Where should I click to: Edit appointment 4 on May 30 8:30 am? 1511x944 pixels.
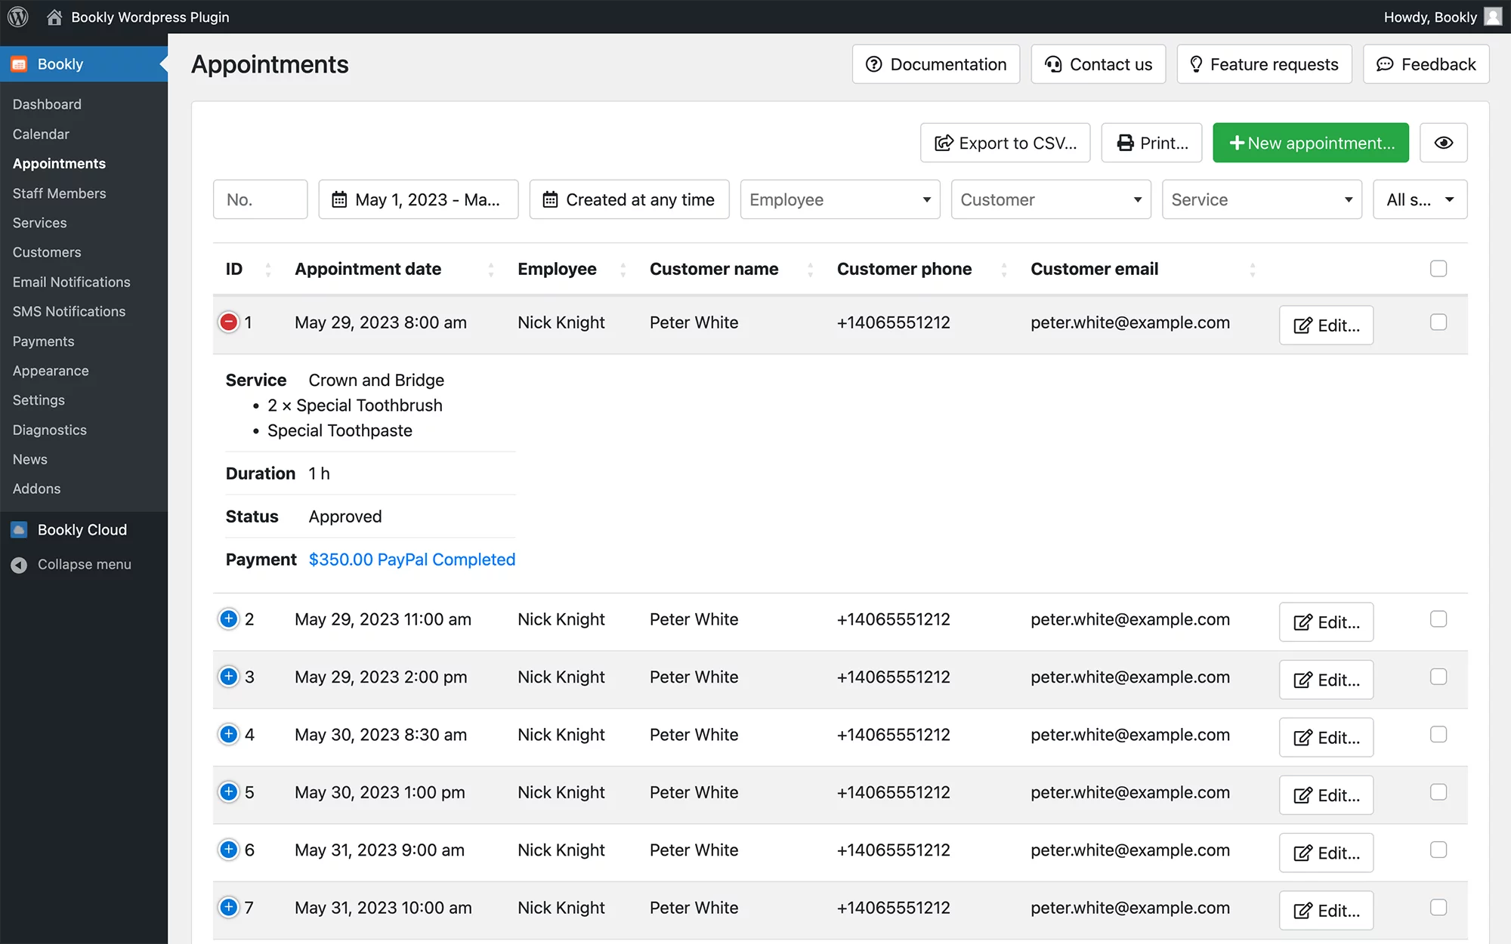pyautogui.click(x=1326, y=737)
